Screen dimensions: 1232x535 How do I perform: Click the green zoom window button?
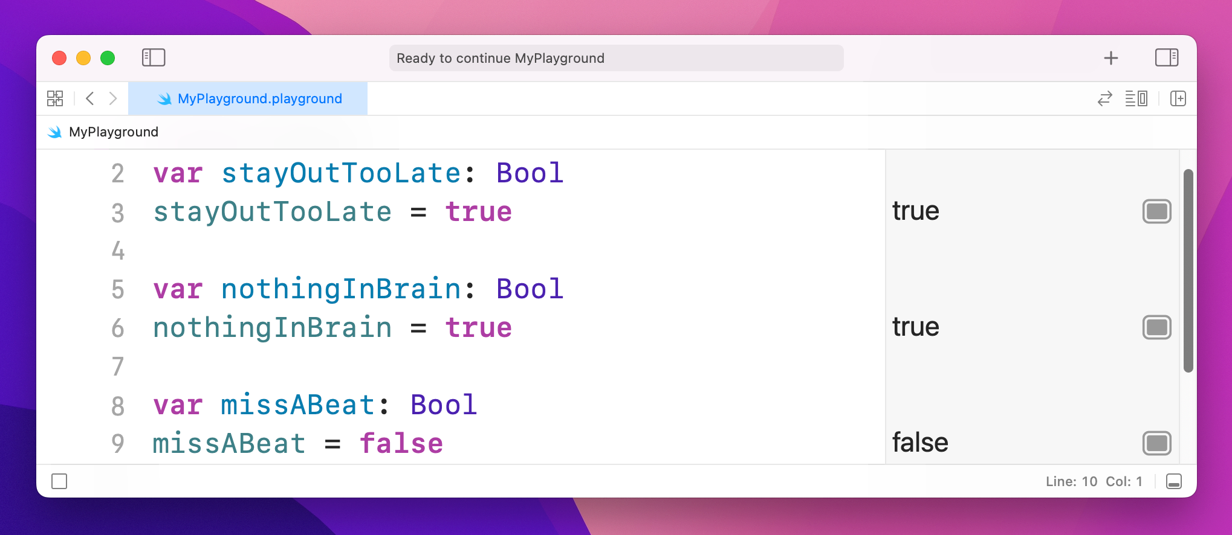tap(108, 58)
